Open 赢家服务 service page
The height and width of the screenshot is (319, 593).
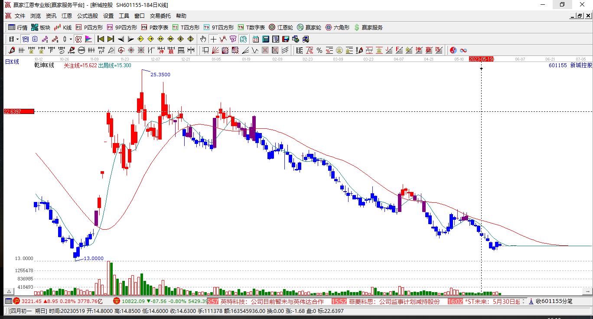pos(368,27)
